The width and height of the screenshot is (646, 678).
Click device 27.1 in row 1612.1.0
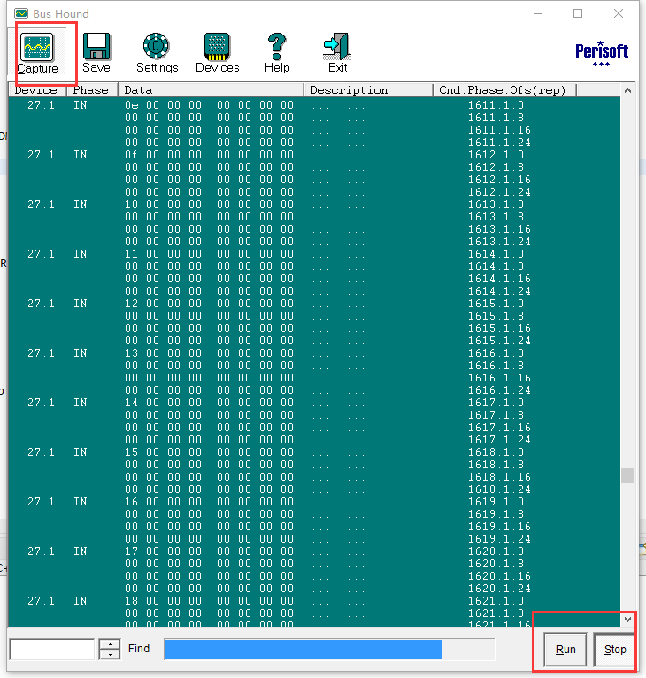tap(41, 155)
